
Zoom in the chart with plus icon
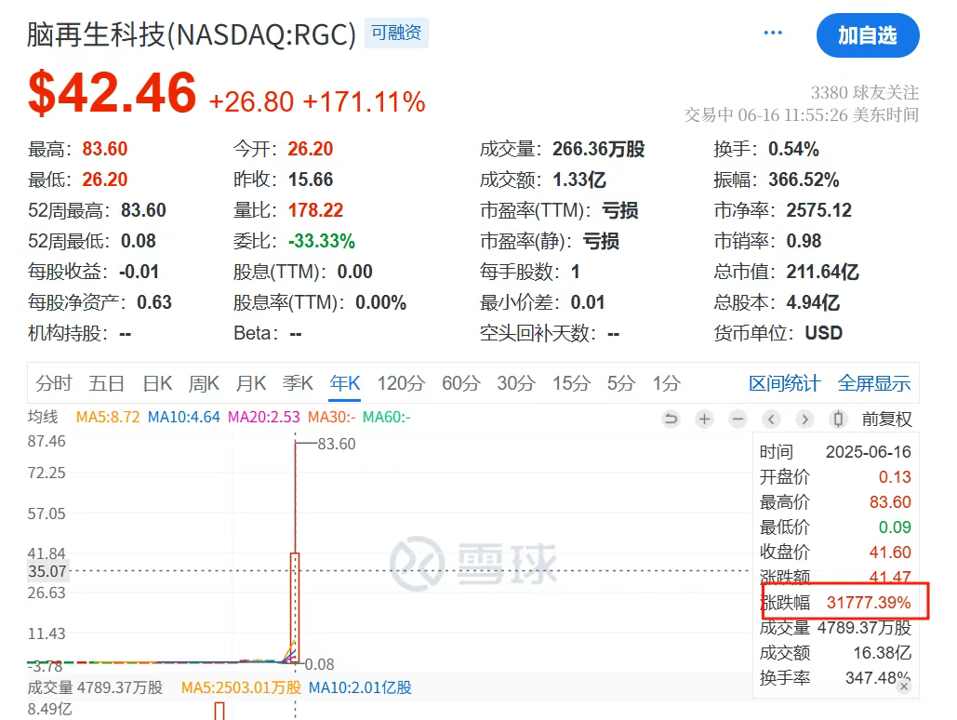point(704,419)
